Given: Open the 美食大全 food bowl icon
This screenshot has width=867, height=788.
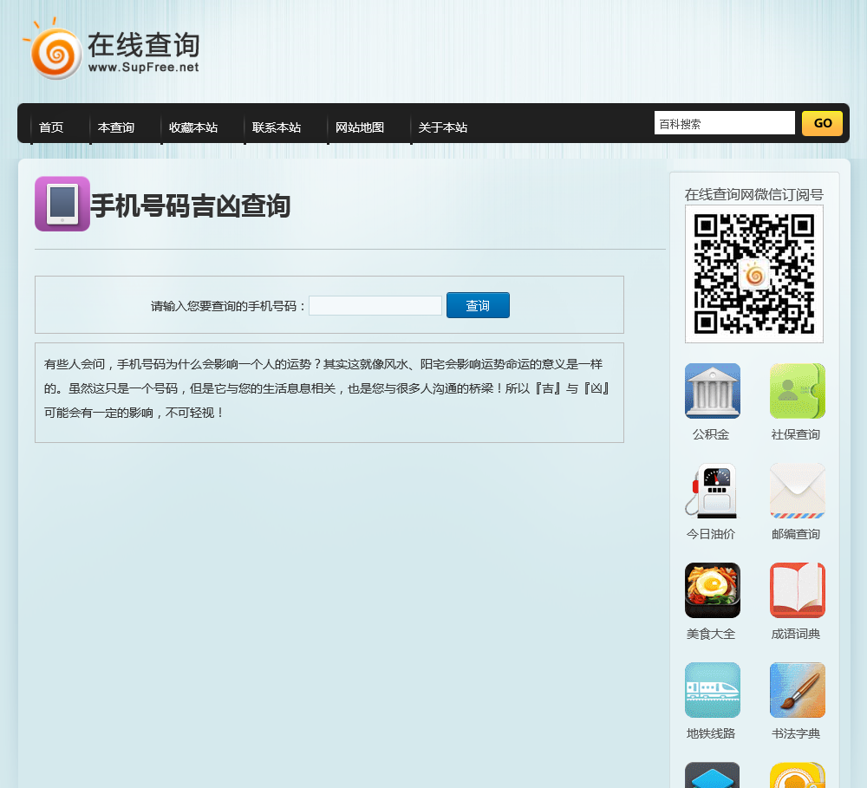Looking at the screenshot, I should click(x=712, y=590).
